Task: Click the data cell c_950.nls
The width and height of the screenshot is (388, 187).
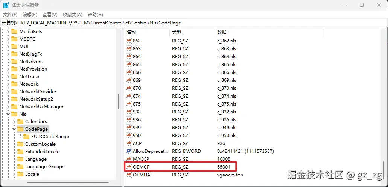Action: (227, 136)
